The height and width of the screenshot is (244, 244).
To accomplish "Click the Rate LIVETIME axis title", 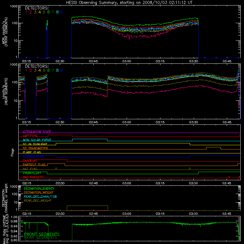I will 5,229.
